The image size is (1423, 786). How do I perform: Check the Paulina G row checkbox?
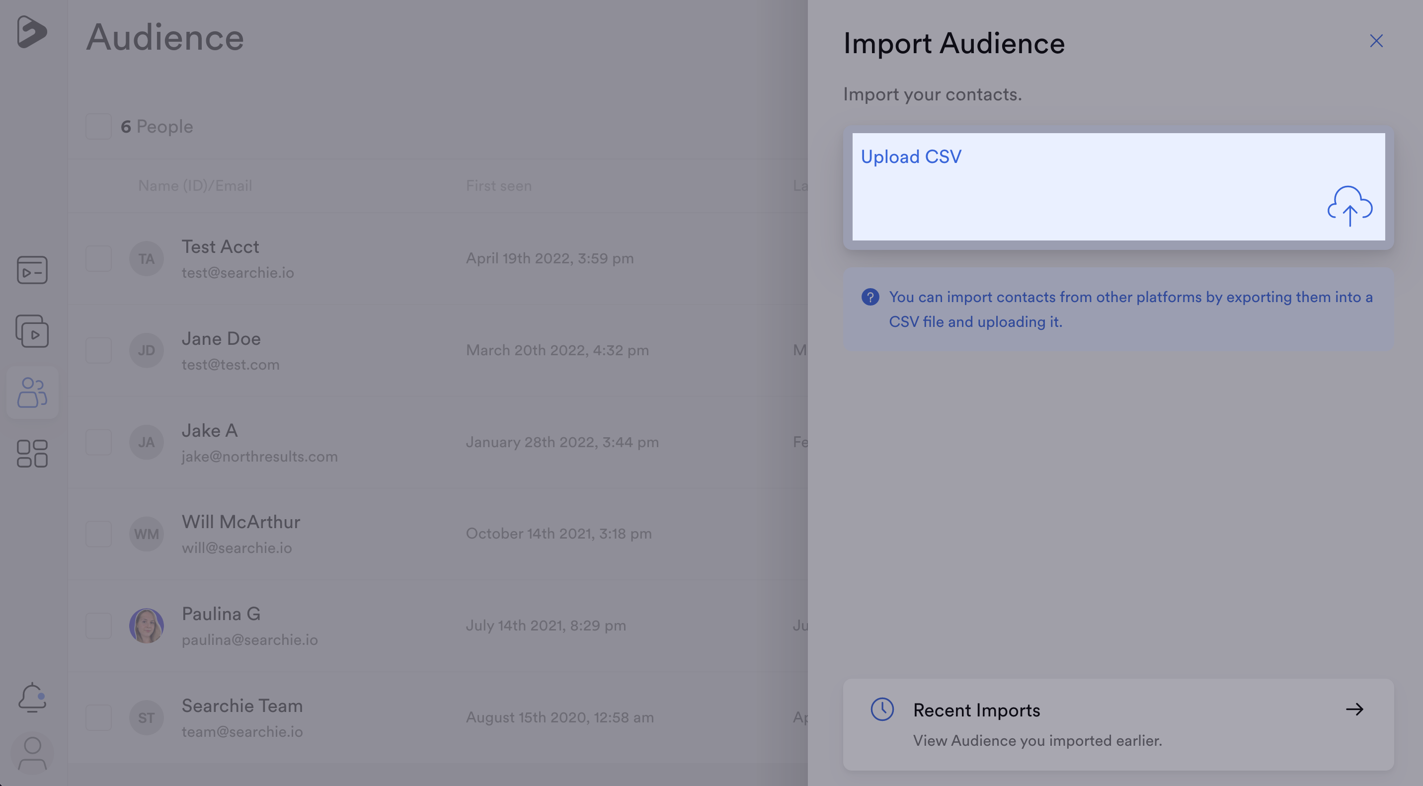click(x=98, y=626)
